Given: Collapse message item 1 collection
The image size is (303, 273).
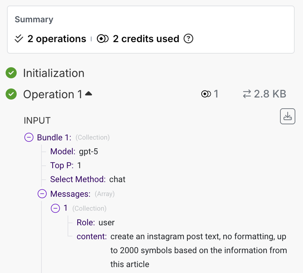Looking at the screenshot, I should click(x=55, y=208).
